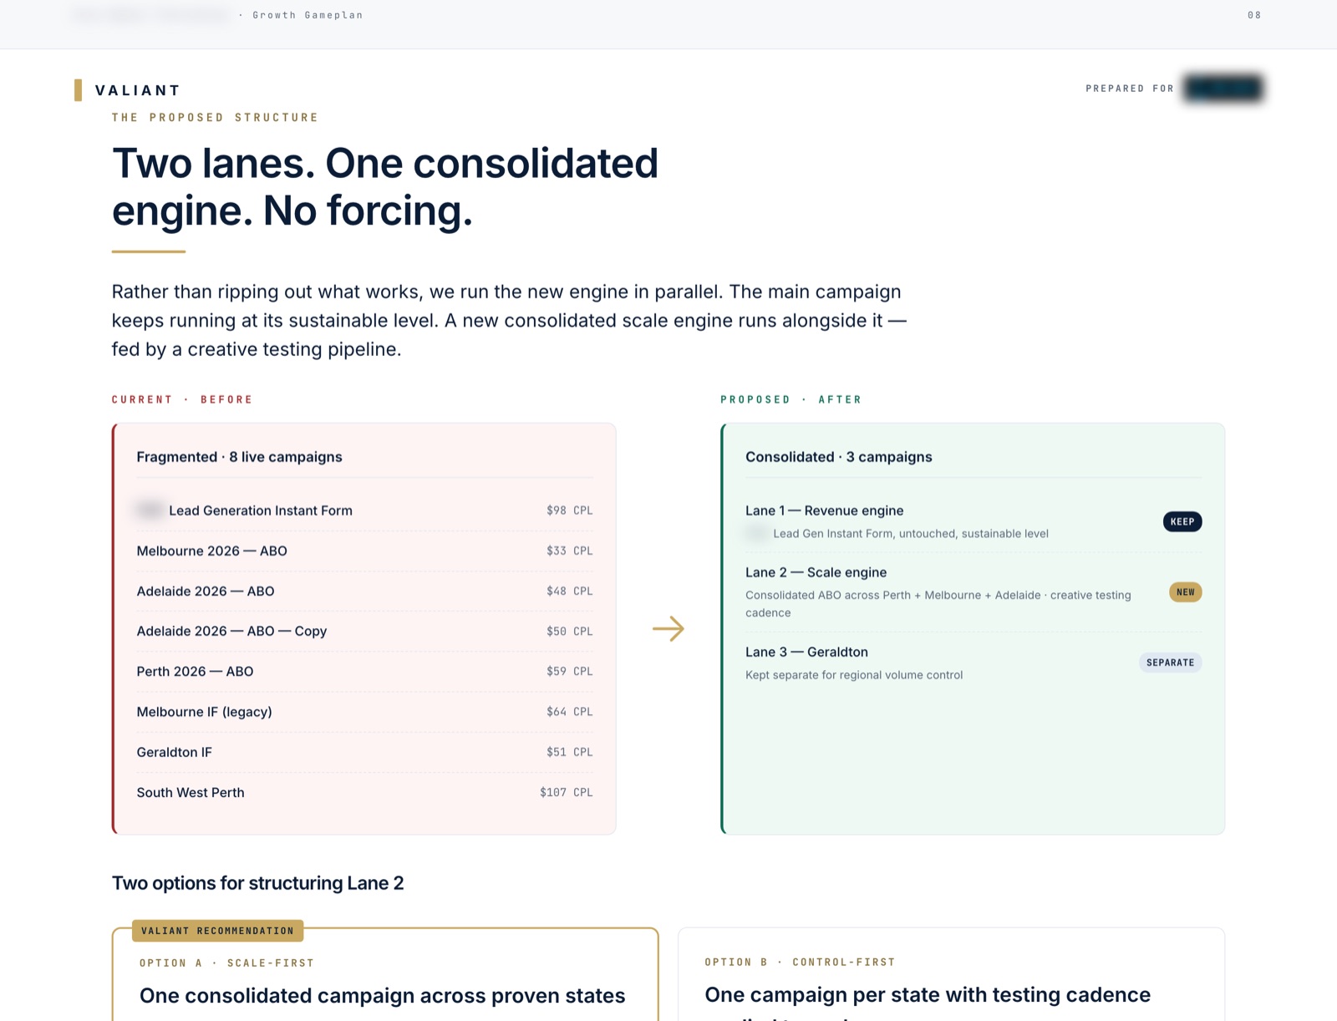This screenshot has width=1337, height=1021.
Task: Click the Lane 3 — Geraldton heading
Action: pyautogui.click(x=806, y=652)
